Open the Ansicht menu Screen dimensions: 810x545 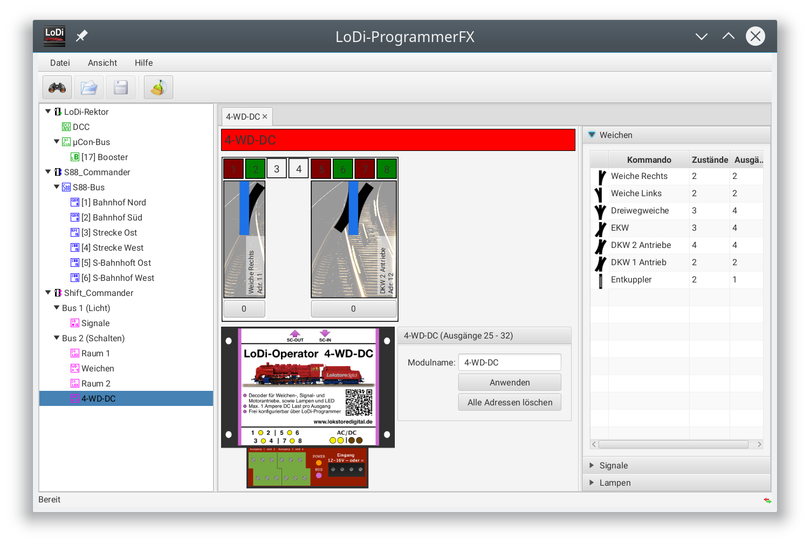pyautogui.click(x=102, y=63)
